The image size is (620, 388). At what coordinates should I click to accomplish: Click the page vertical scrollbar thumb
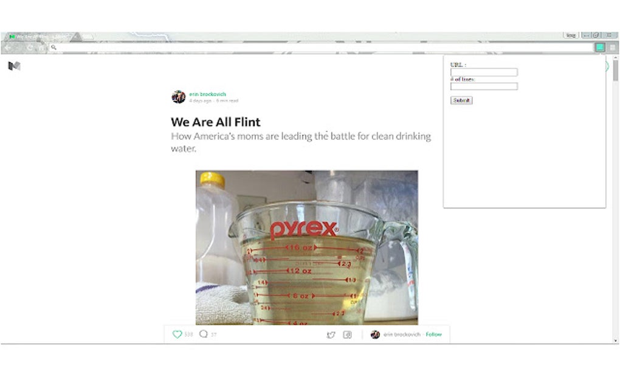615,71
